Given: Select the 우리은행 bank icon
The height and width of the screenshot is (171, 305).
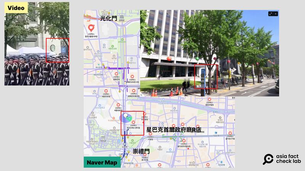Looking at the screenshot, I should 222,162.
